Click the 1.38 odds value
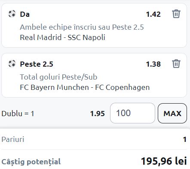Viewport: 190px width, 169px height. [153, 64]
